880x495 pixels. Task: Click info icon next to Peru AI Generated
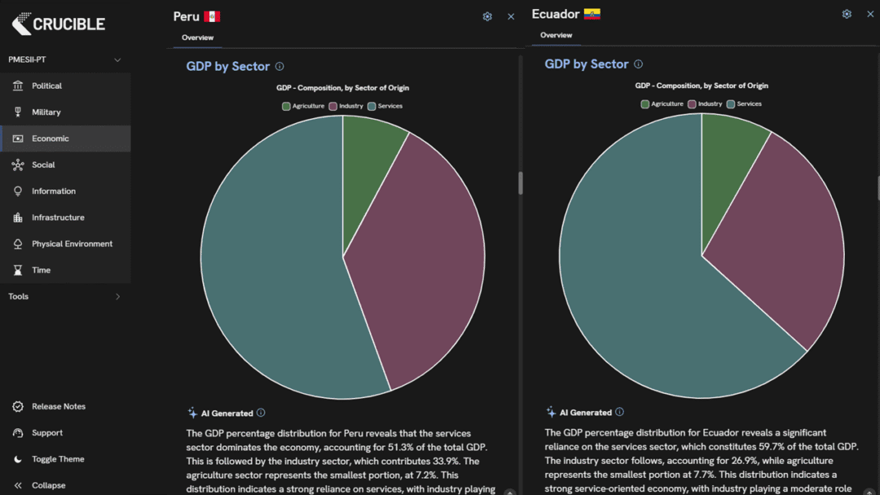pos(261,413)
